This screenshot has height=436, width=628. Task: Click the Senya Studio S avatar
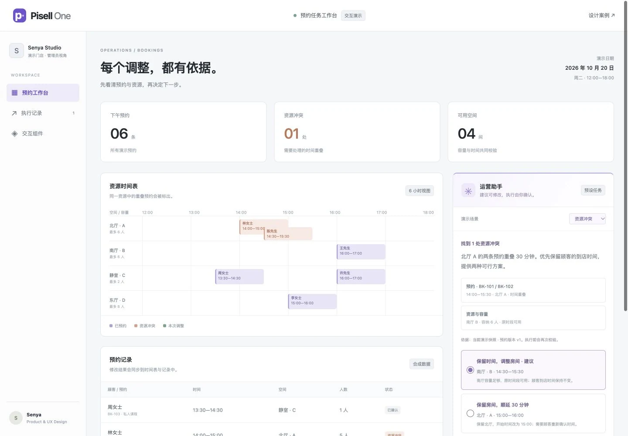[17, 51]
